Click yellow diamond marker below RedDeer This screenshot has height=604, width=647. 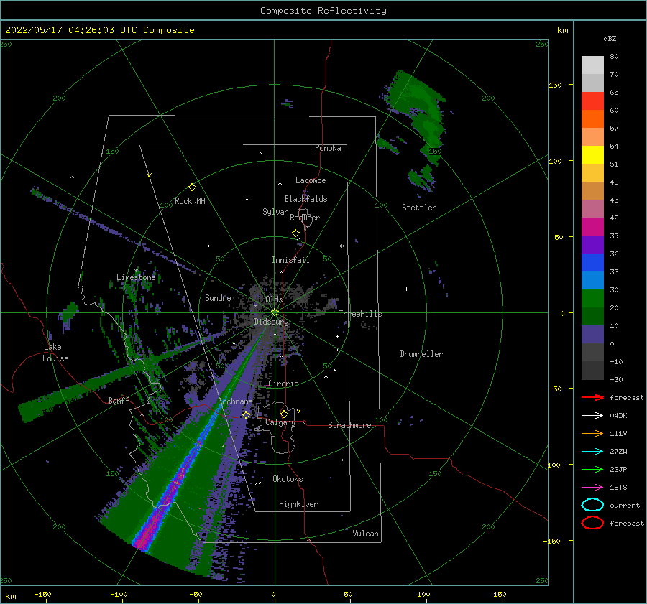coord(296,233)
